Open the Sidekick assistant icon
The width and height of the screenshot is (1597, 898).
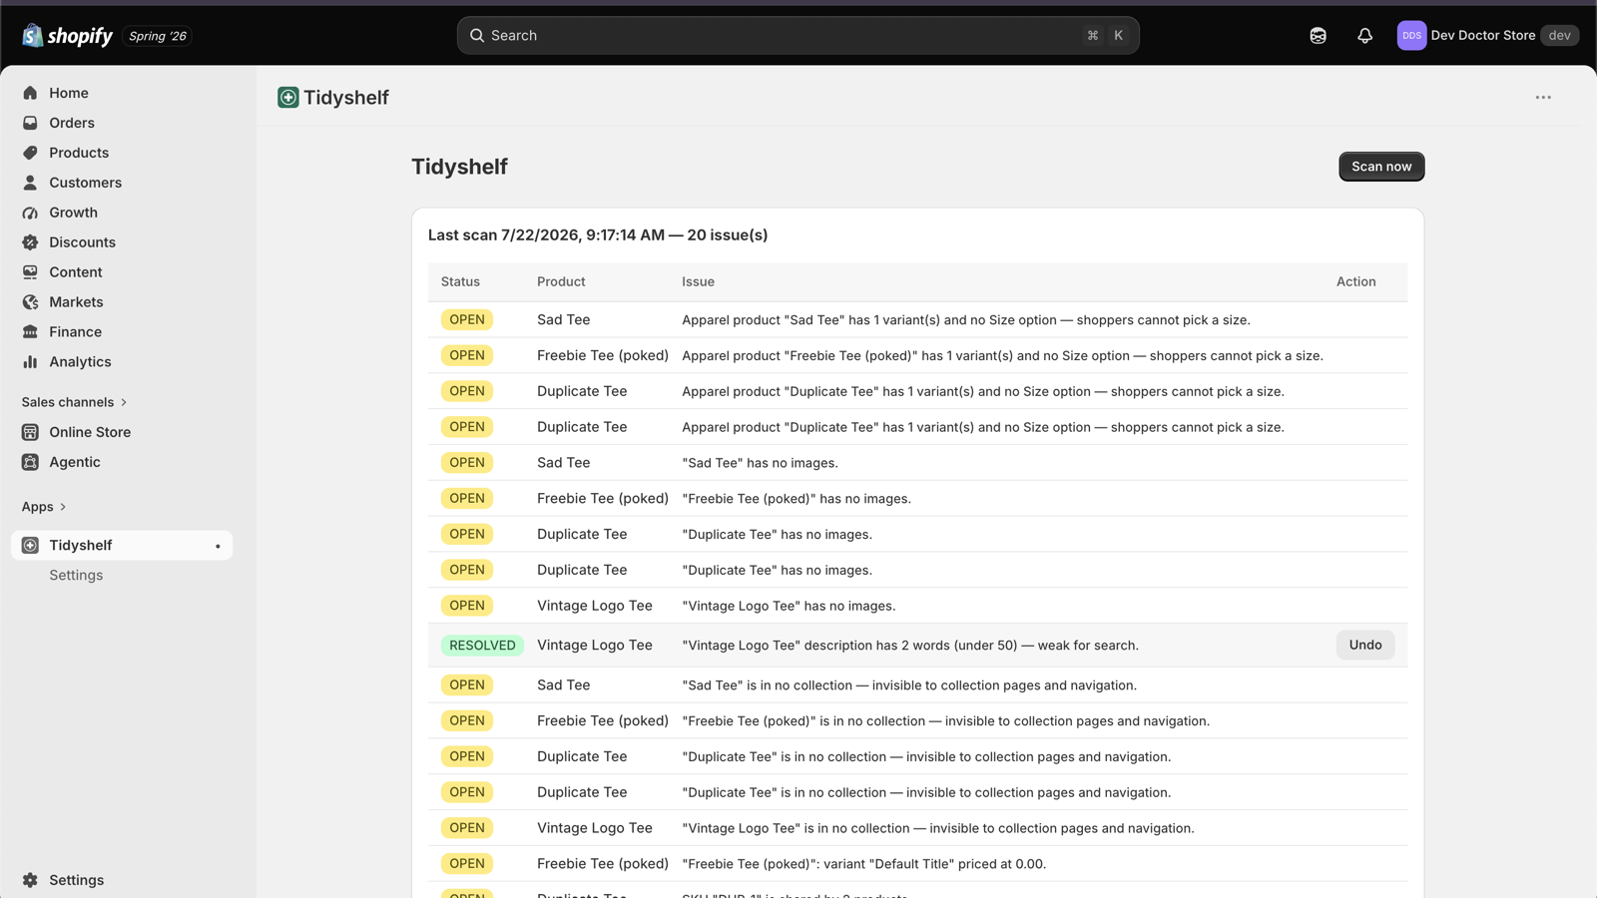point(1318,36)
